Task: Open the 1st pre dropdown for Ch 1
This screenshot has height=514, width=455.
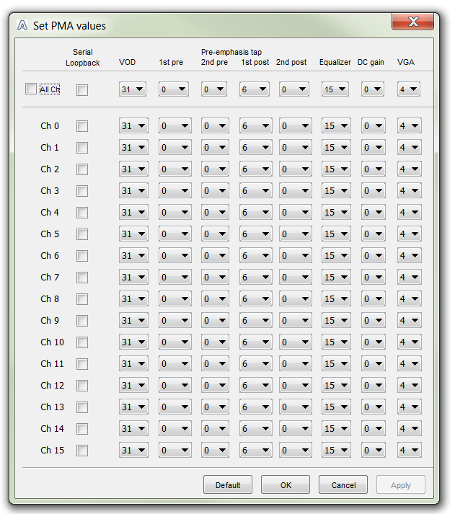Action: (174, 148)
